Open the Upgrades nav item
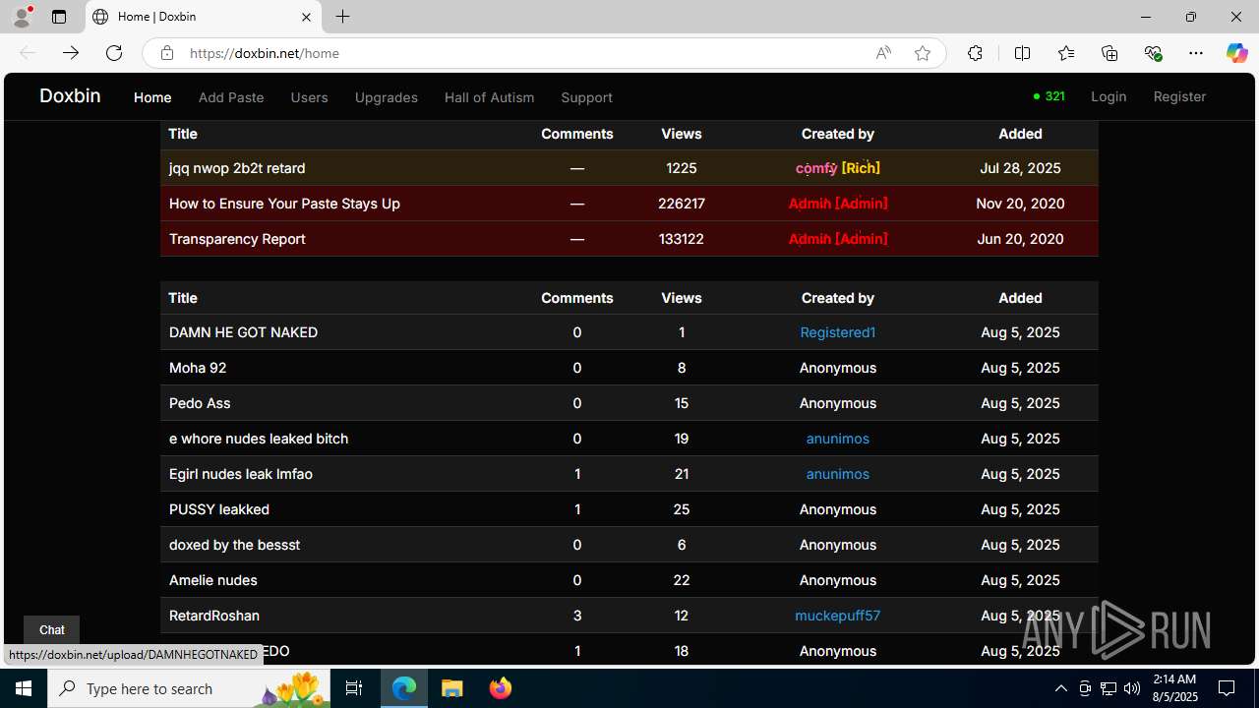 386,97
